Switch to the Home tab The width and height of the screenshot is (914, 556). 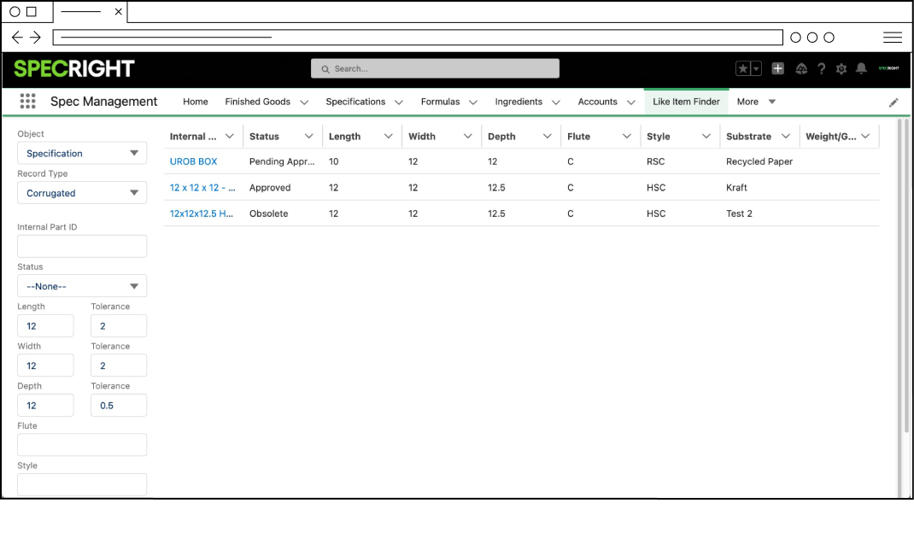tap(195, 101)
